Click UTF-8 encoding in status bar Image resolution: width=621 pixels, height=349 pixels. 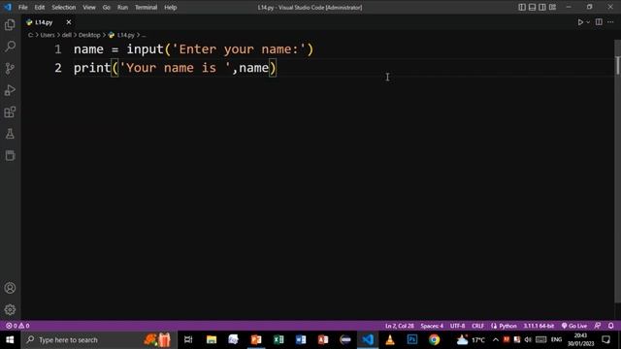[x=457, y=326]
